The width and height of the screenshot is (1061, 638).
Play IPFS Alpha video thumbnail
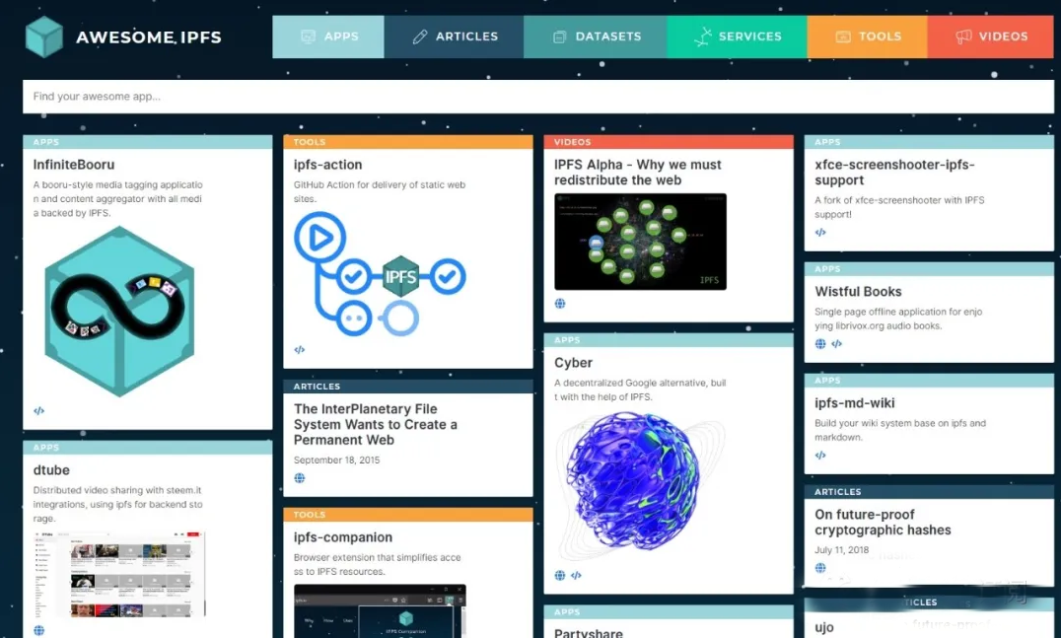pos(640,242)
